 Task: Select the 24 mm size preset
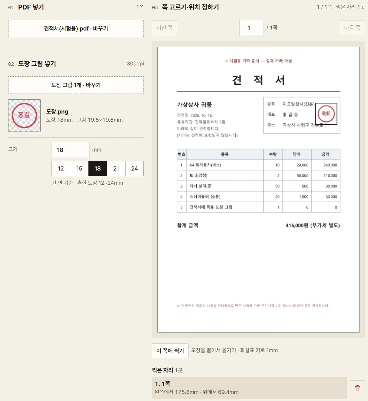[x=134, y=168]
